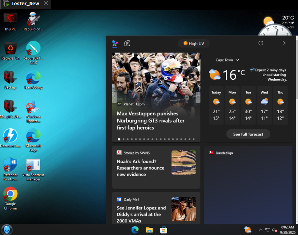This screenshot has height=235, width=298.
Task: Select Mon forecast column
Action: [x=232, y=105]
